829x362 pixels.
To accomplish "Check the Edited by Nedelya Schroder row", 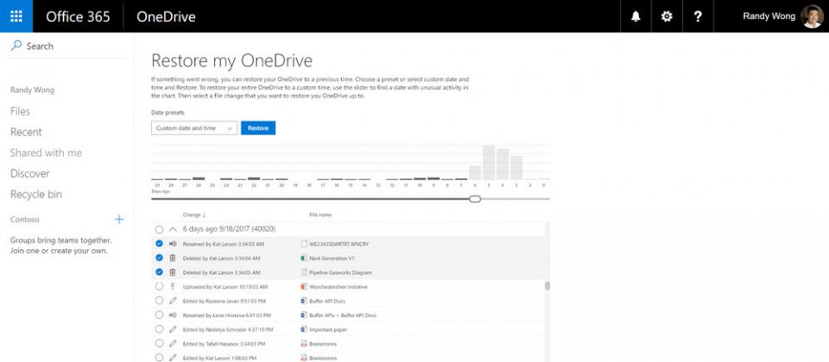I will [159, 329].
